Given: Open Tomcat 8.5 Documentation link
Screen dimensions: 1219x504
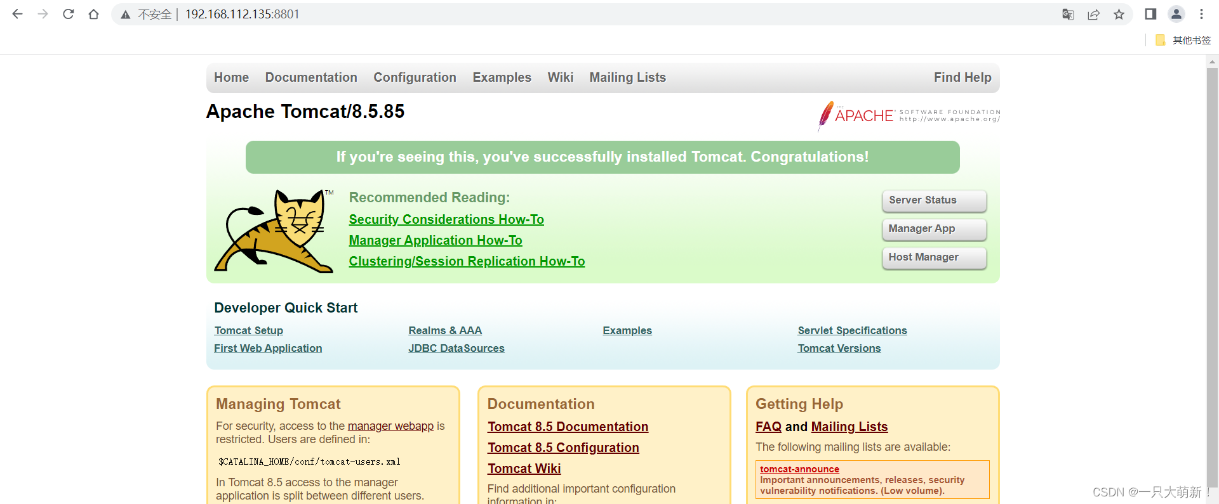Looking at the screenshot, I should pyautogui.click(x=568, y=427).
